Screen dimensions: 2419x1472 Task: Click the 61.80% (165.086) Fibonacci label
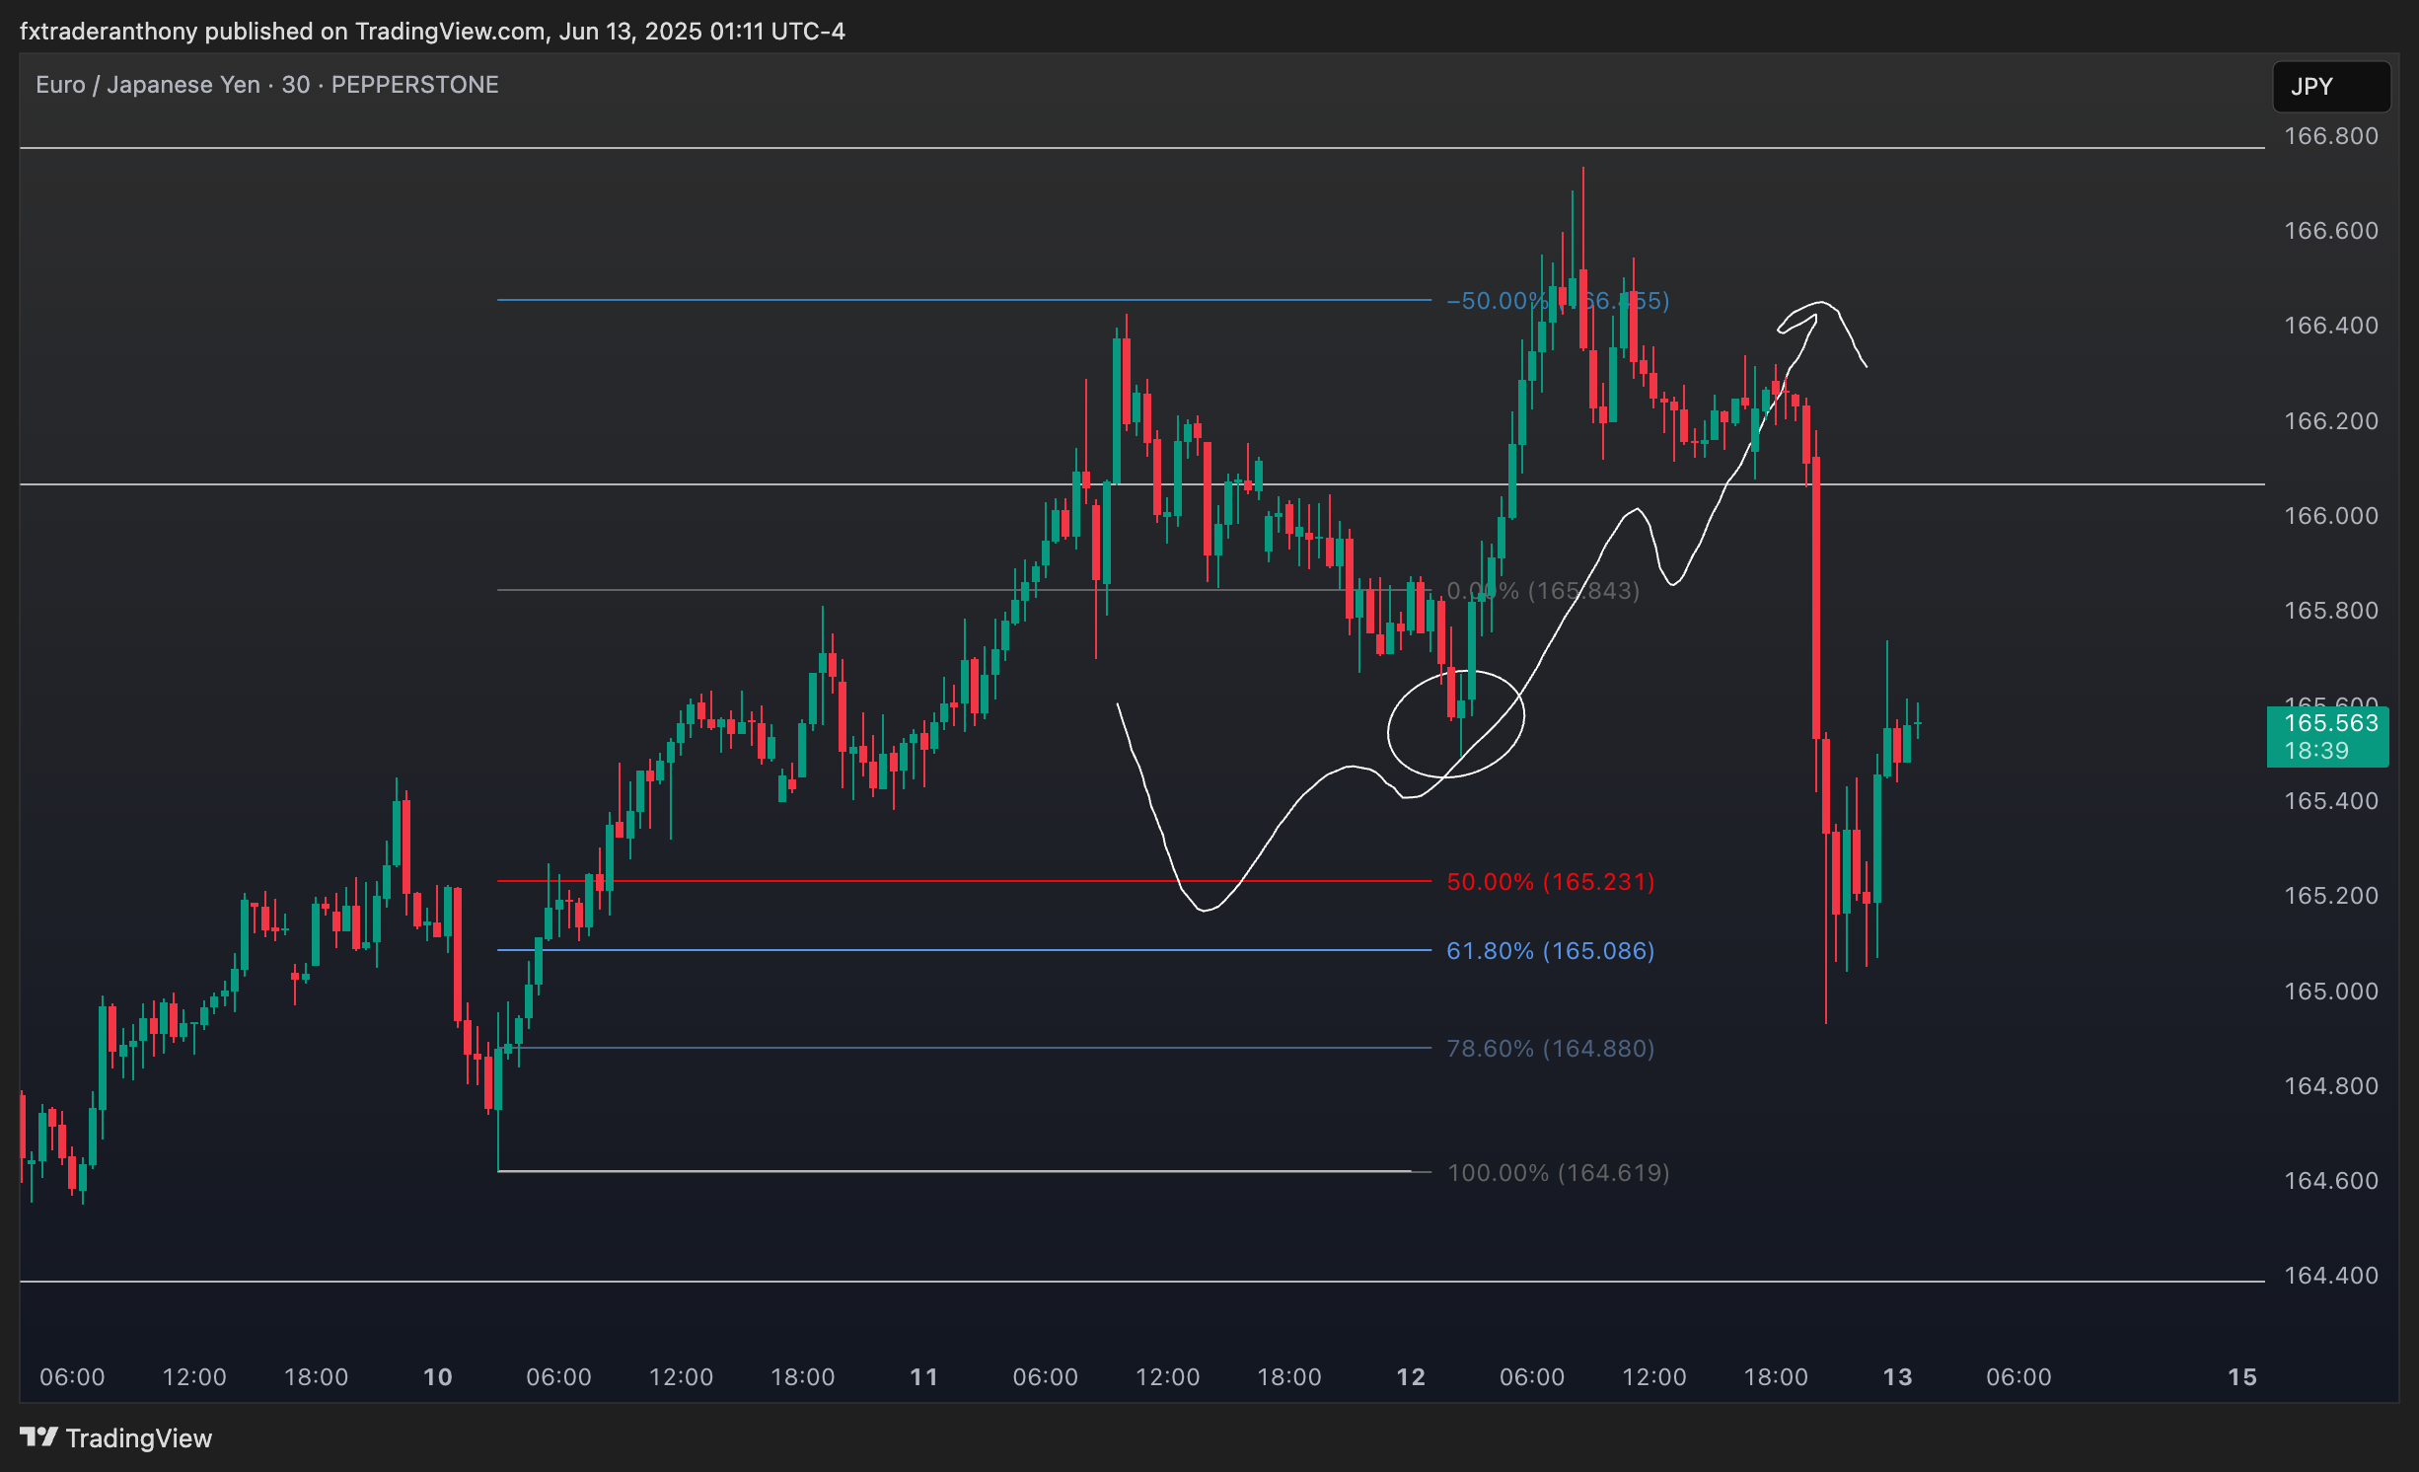pos(1550,951)
